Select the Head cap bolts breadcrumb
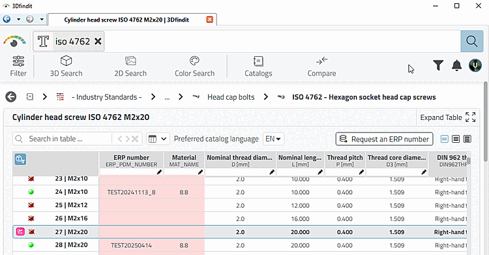Image resolution: width=489 pixels, height=255 pixels. tap(231, 97)
